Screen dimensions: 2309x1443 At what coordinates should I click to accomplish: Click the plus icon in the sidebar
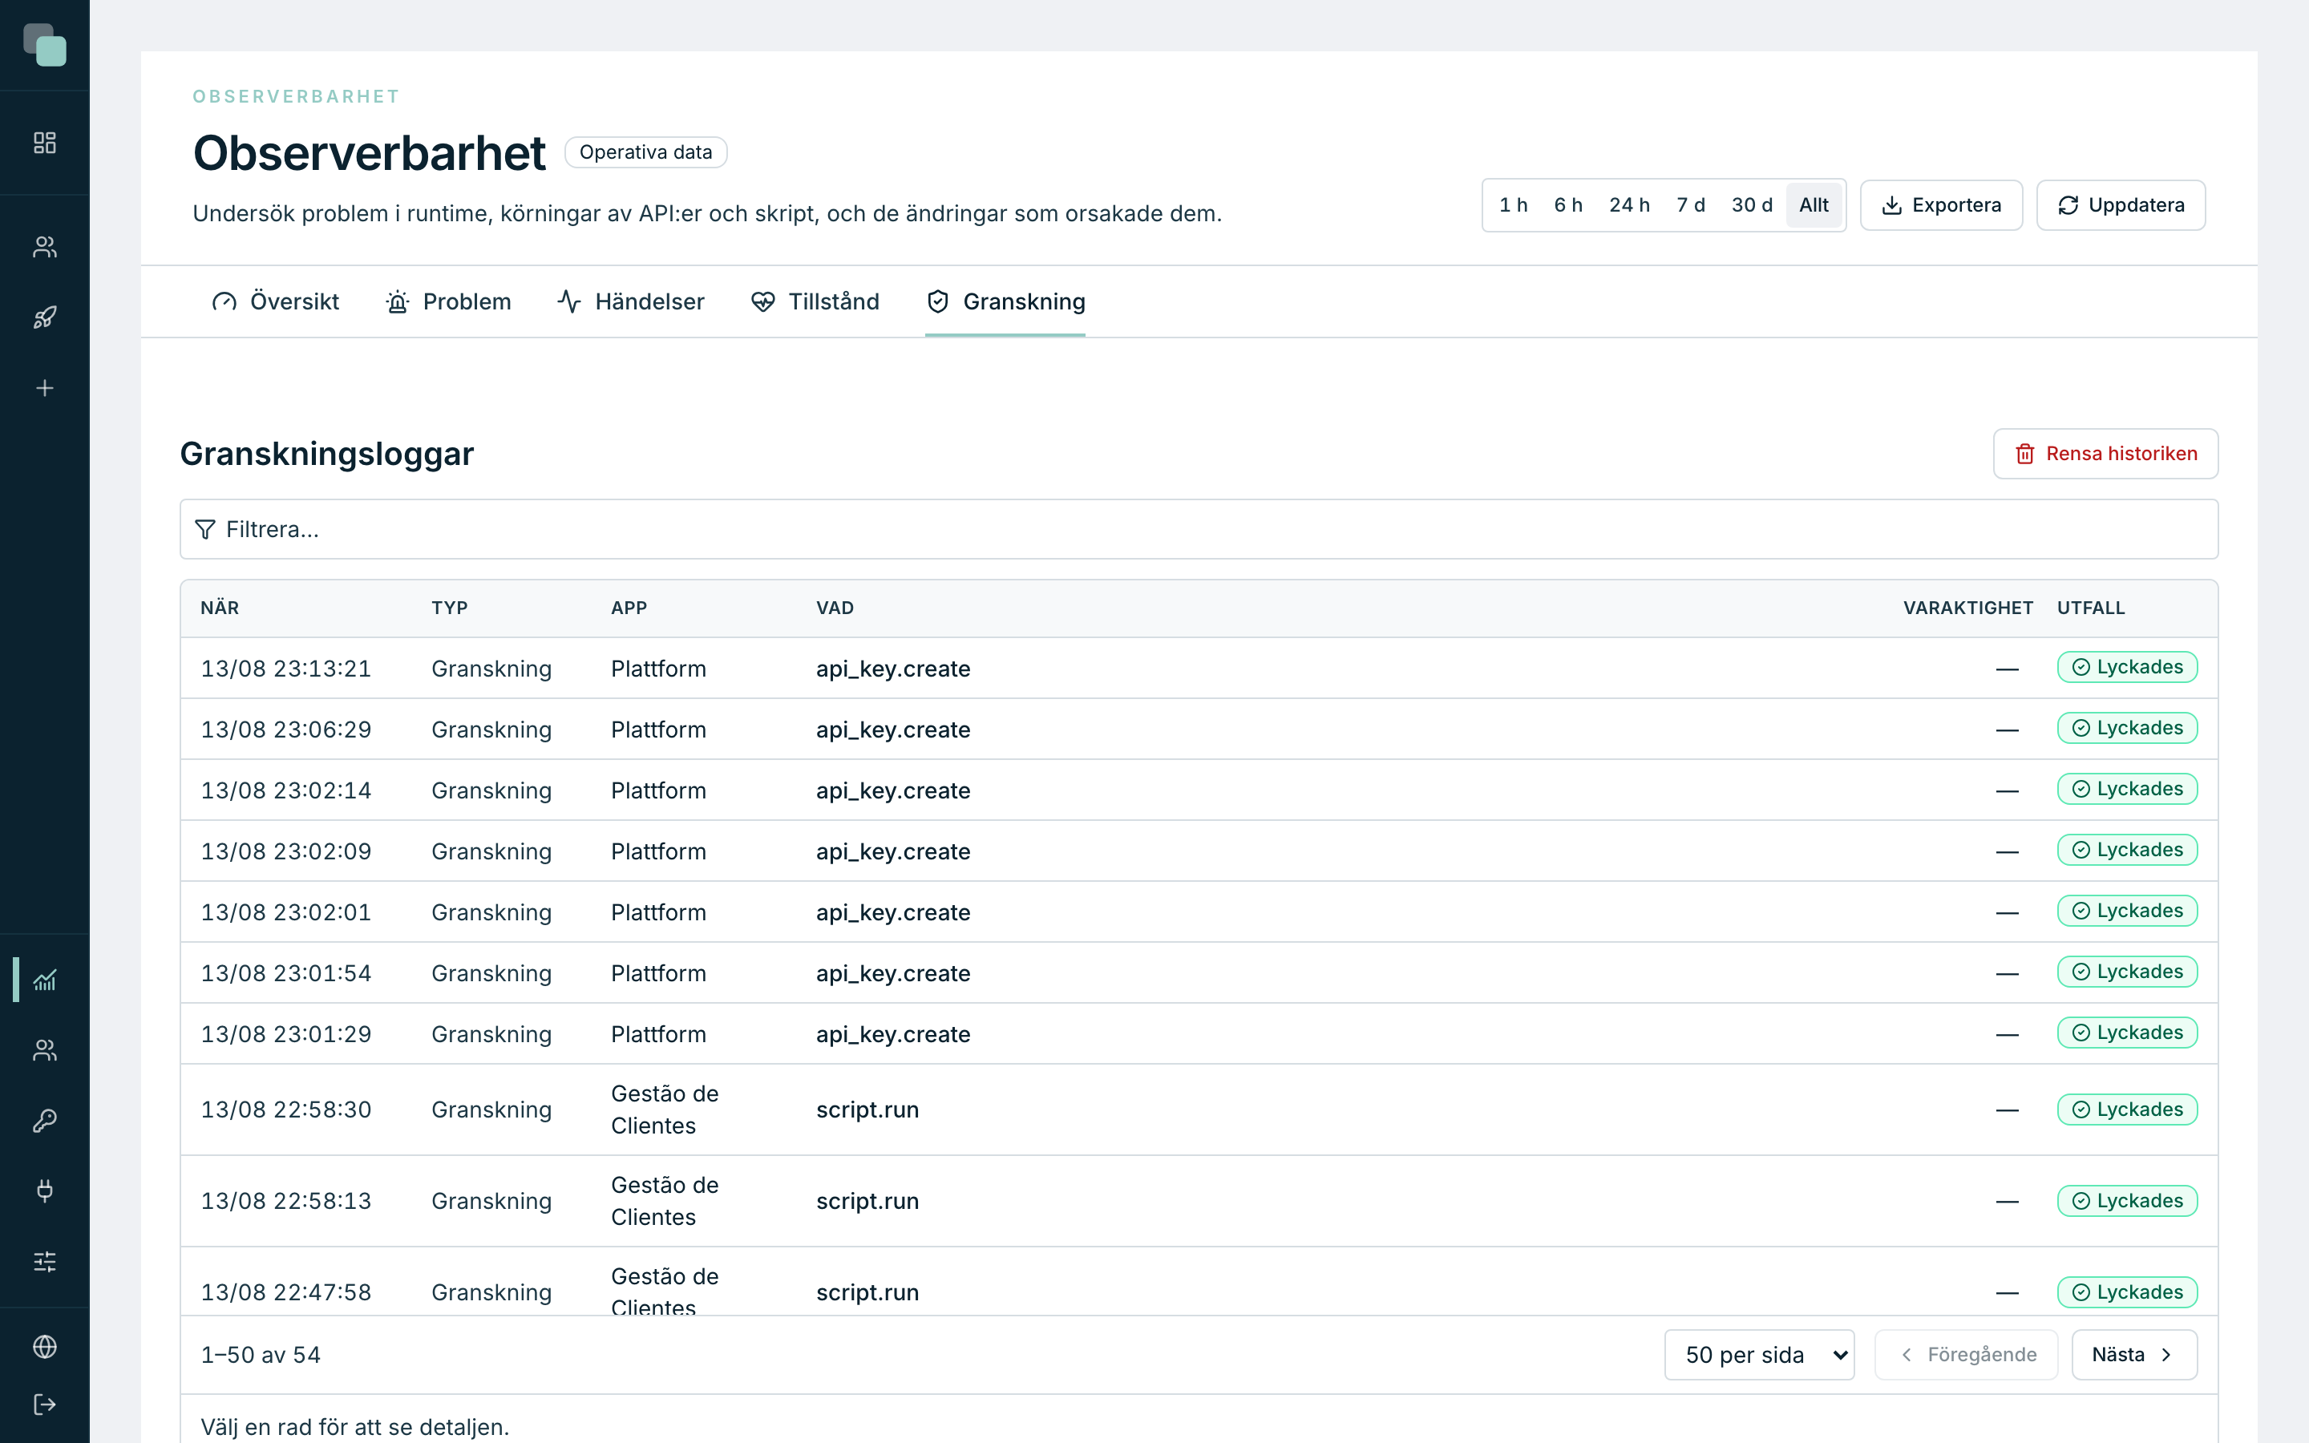(x=45, y=389)
